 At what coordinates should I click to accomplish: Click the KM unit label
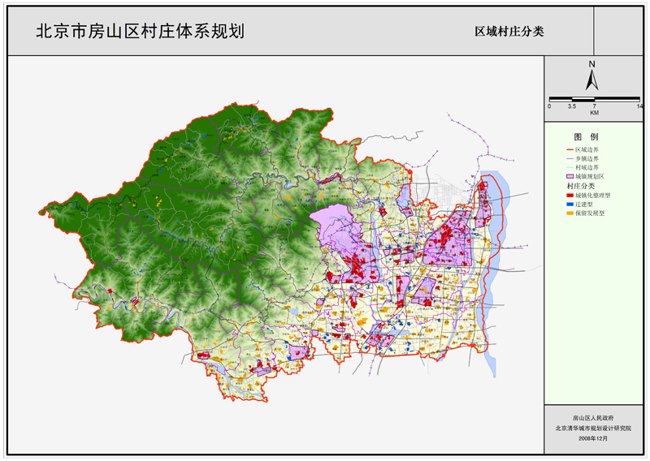(x=595, y=113)
